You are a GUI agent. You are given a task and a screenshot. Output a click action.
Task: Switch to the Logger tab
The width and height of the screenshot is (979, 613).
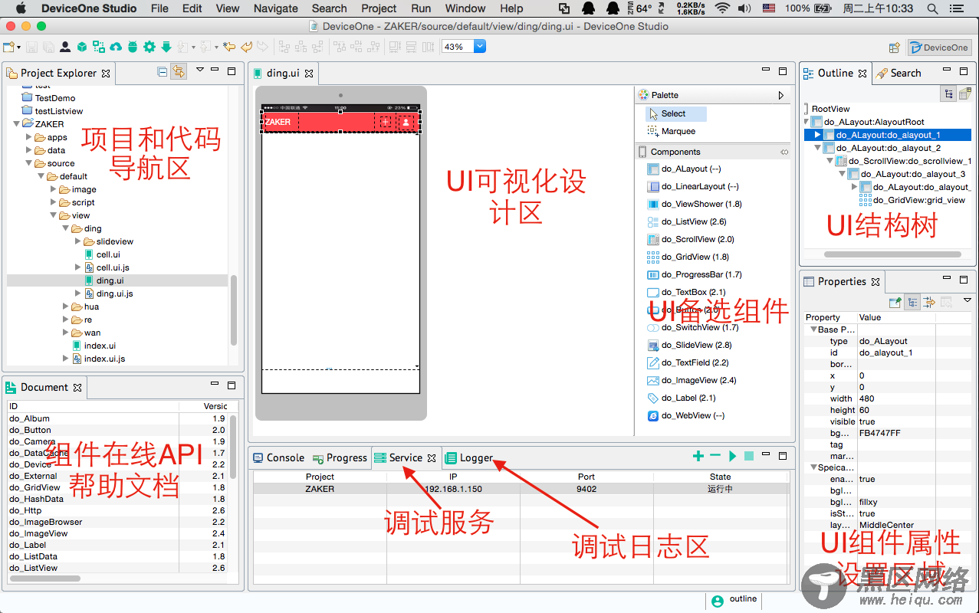469,457
